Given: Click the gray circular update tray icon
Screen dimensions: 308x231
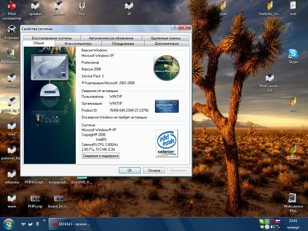Looking at the screenshot, I should coord(267,227).
